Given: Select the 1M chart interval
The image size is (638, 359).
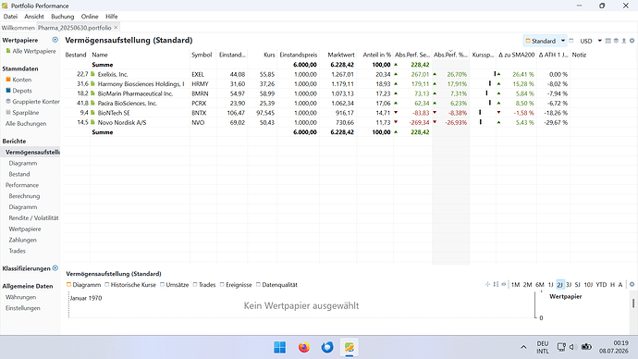Looking at the screenshot, I should click(x=515, y=284).
